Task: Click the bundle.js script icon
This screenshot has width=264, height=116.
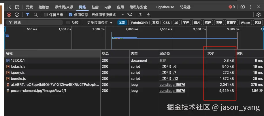Action: coord(8,79)
